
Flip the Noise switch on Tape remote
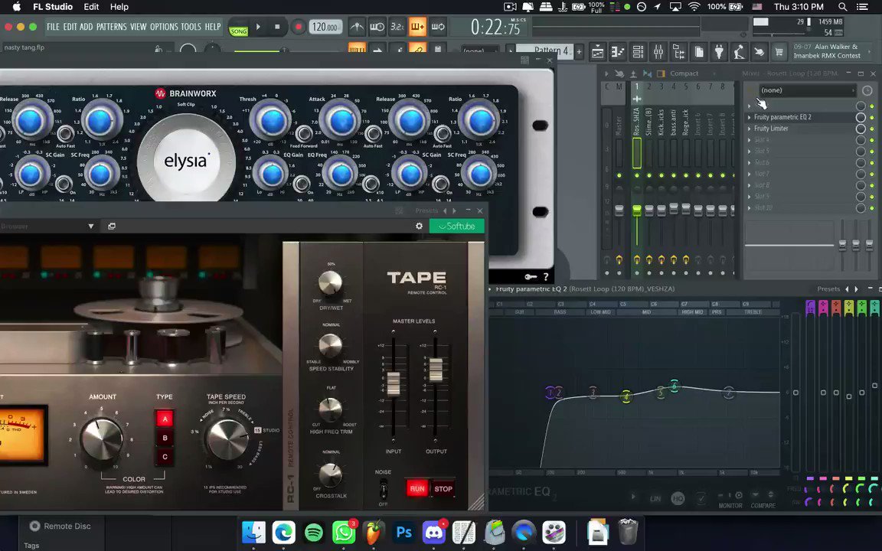coord(383,488)
